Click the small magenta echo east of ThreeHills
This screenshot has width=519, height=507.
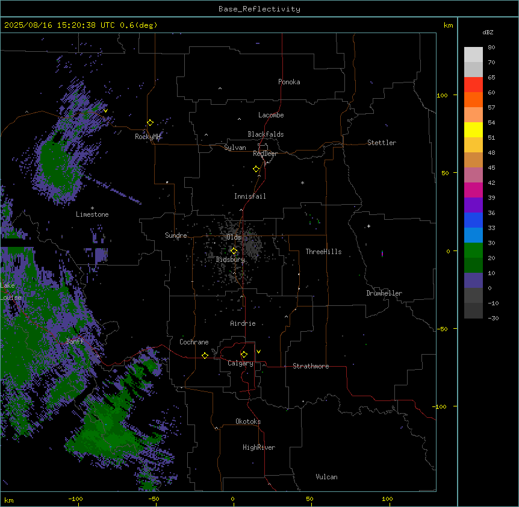(x=382, y=254)
